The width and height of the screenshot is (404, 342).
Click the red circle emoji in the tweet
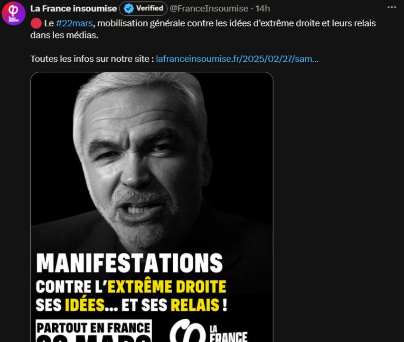tap(36, 23)
